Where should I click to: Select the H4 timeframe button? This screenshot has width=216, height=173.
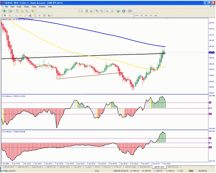[146, 16]
